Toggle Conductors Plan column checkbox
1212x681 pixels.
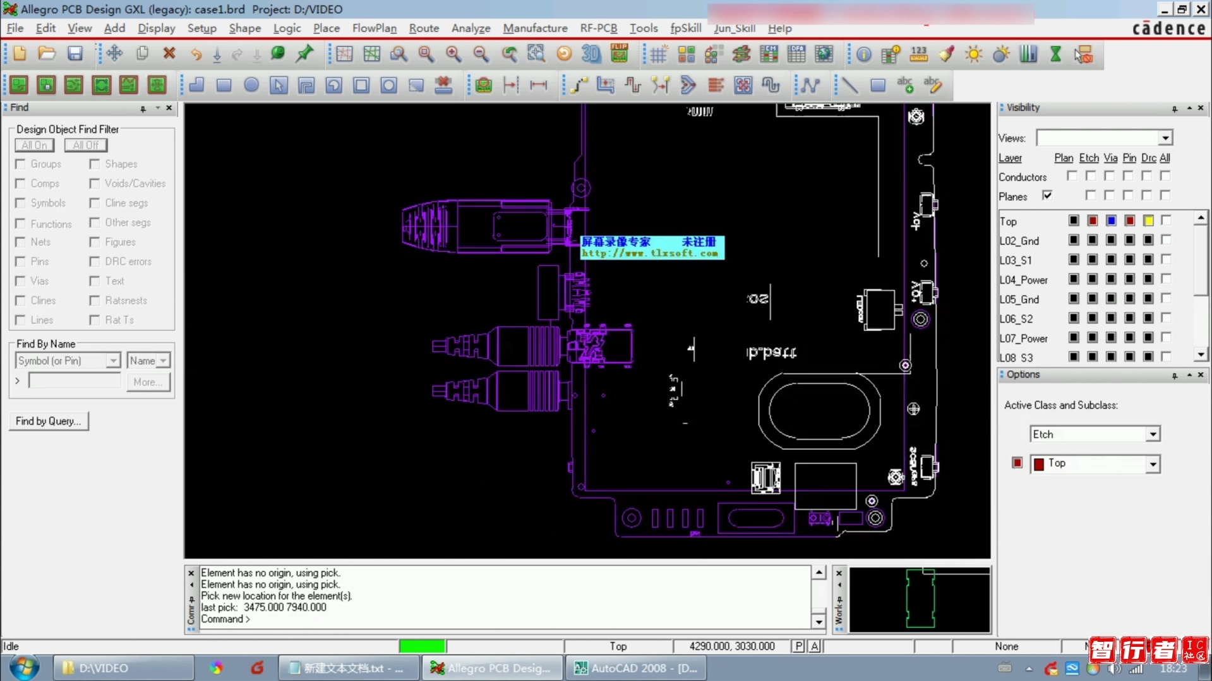point(1072,176)
